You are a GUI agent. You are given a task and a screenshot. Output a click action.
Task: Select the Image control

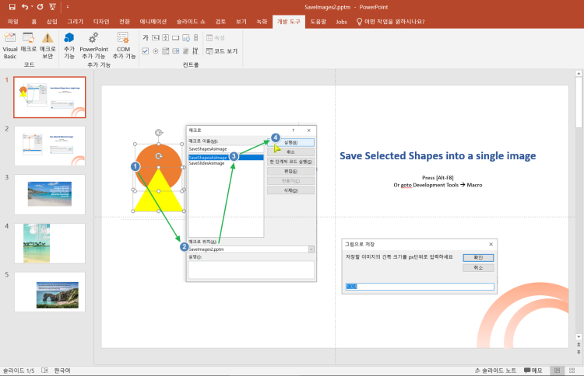186,37
